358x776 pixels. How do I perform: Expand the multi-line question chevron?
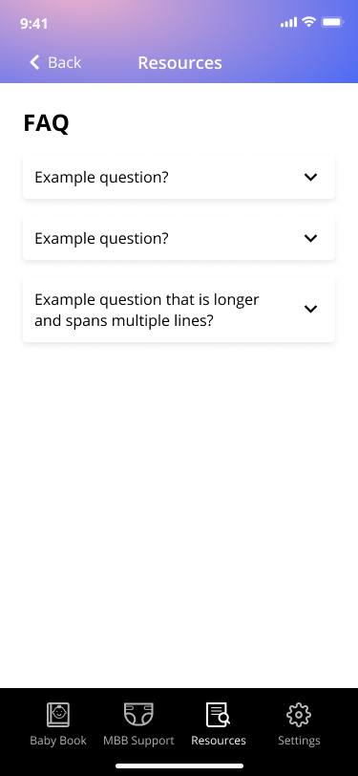310,310
